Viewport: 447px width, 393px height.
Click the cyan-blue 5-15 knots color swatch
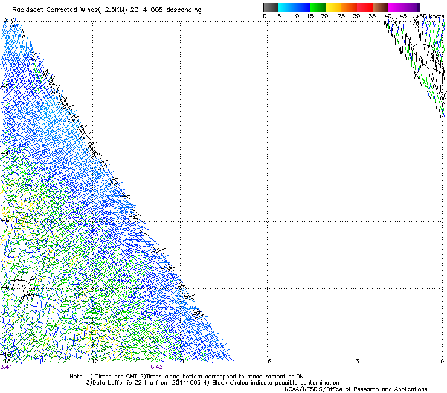tap(294, 7)
